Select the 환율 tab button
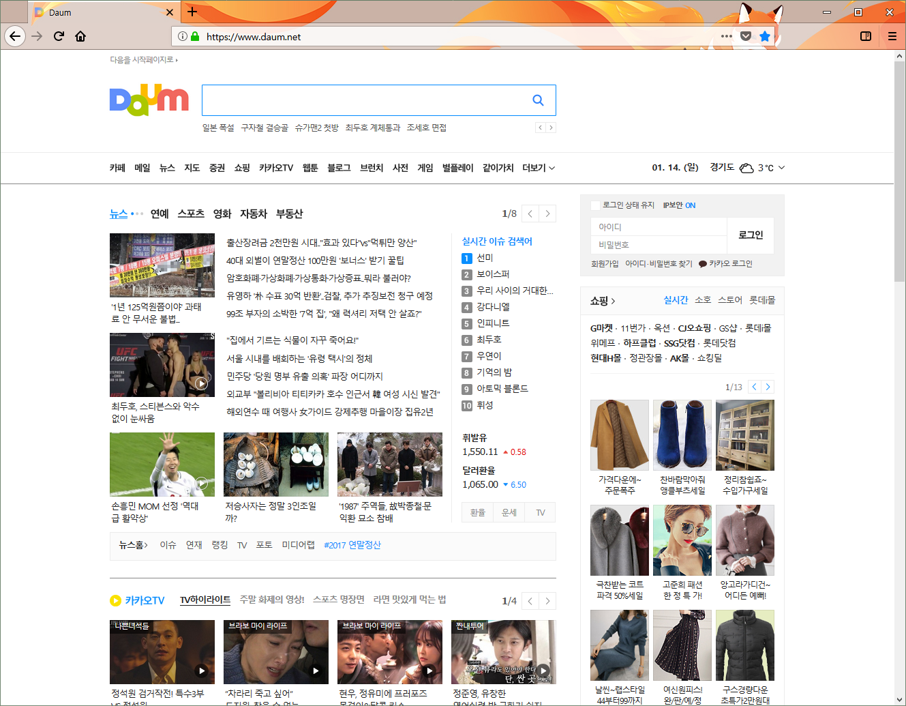This screenshot has width=906, height=706. click(x=478, y=512)
